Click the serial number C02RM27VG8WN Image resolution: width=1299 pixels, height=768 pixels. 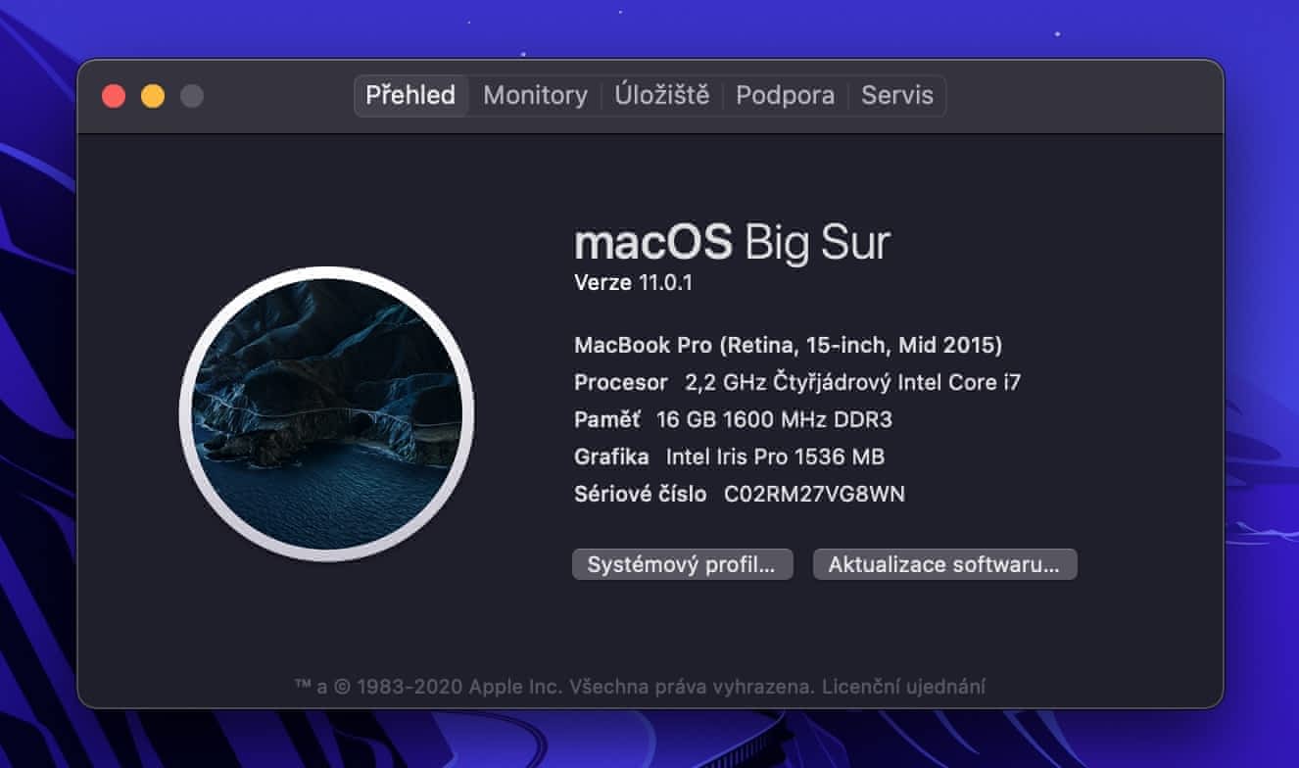point(814,495)
